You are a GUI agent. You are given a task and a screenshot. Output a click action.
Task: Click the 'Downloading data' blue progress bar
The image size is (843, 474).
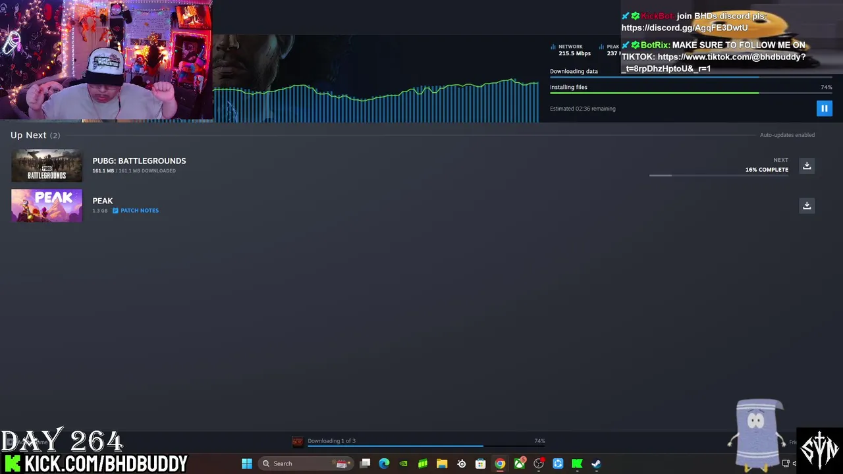tap(691, 77)
